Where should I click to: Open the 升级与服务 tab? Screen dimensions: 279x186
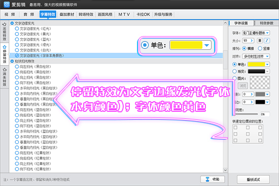pyautogui.click(x=163, y=14)
